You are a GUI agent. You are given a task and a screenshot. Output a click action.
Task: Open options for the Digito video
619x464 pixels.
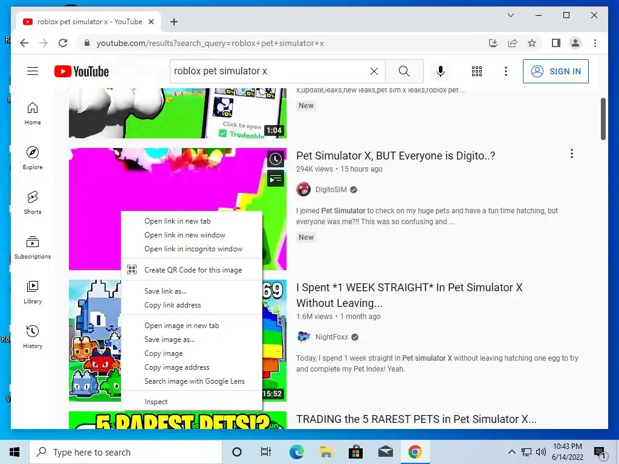coord(572,153)
